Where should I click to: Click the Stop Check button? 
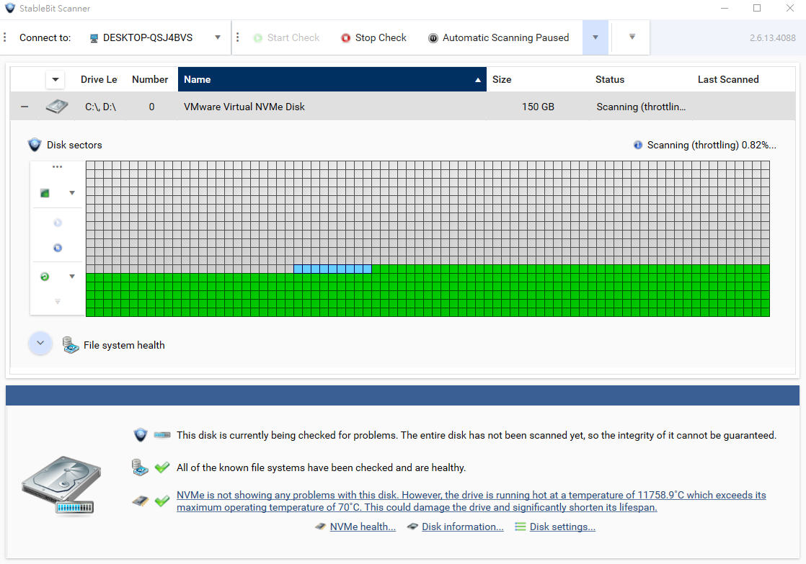point(373,37)
